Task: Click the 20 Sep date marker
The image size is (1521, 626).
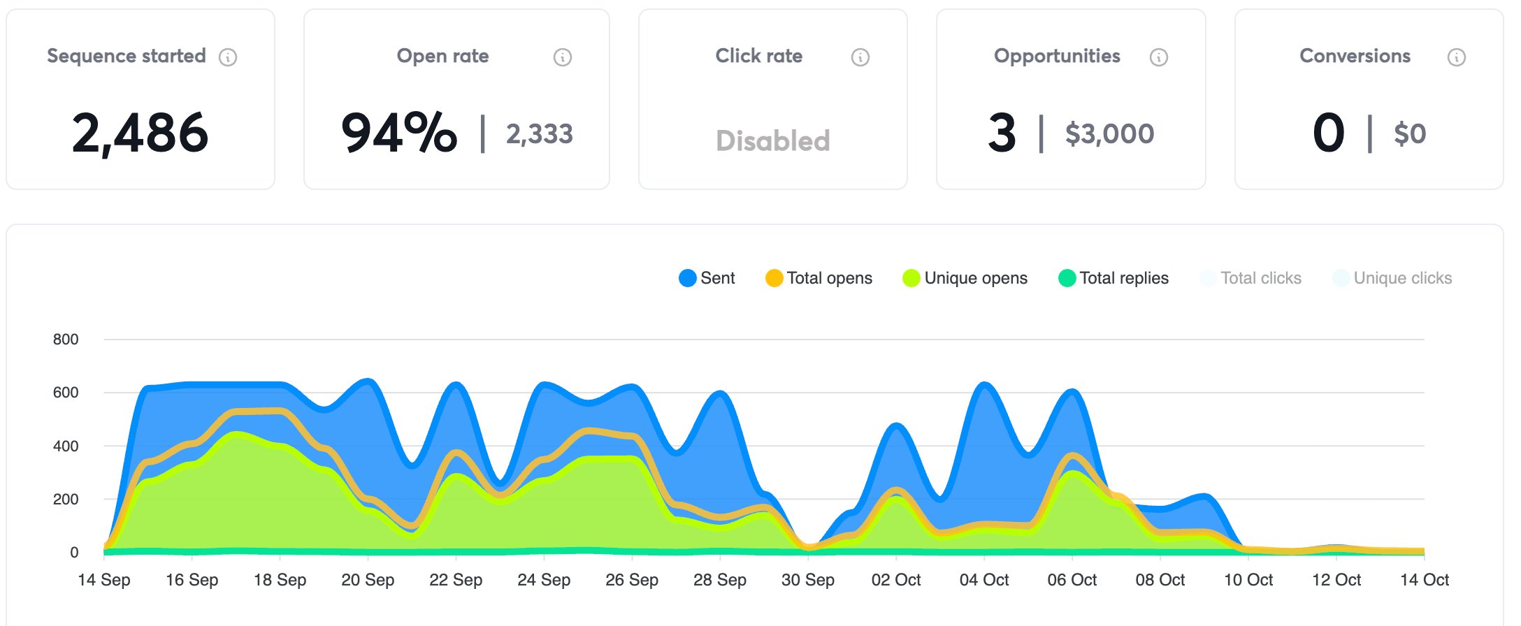Action: point(368,580)
